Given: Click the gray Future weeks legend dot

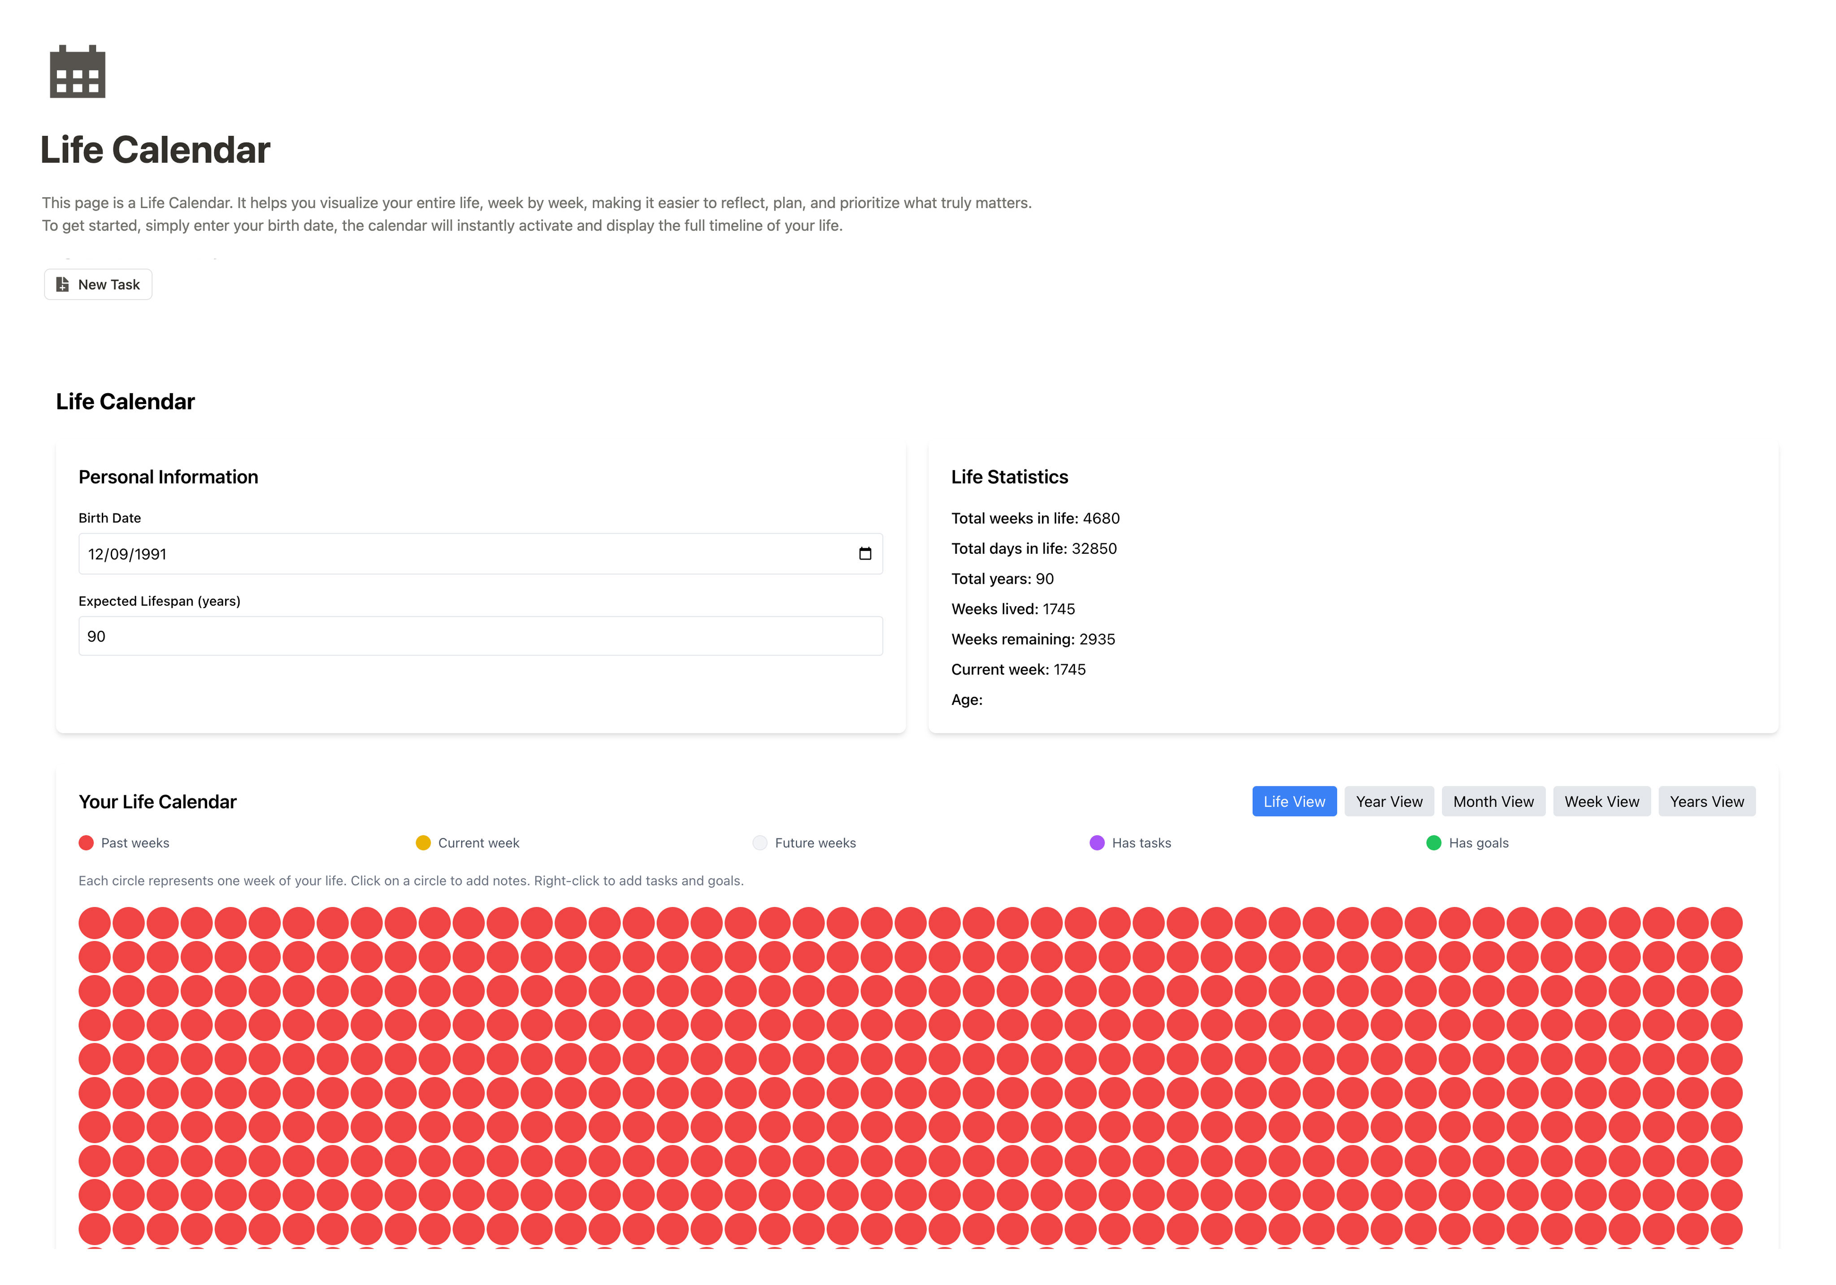Looking at the screenshot, I should [x=760, y=843].
